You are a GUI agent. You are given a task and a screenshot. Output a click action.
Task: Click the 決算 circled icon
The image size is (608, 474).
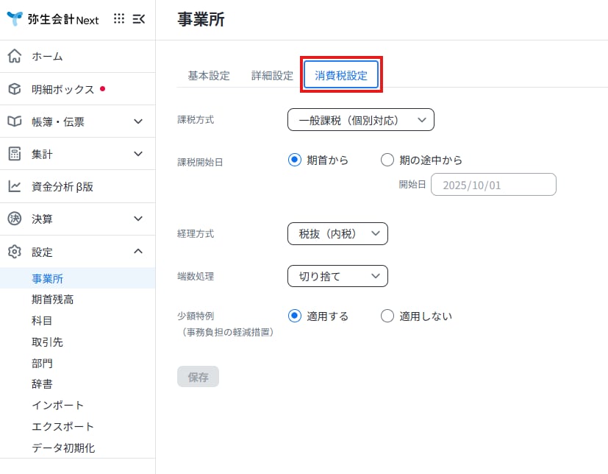[x=15, y=219]
